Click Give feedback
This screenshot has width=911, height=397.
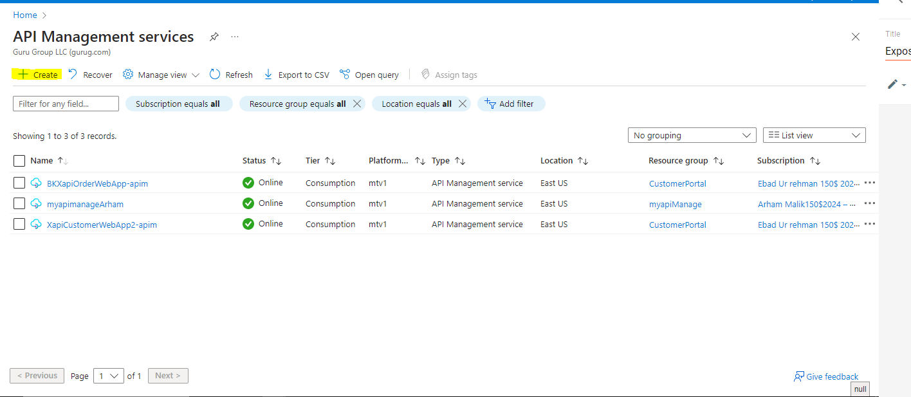point(826,376)
